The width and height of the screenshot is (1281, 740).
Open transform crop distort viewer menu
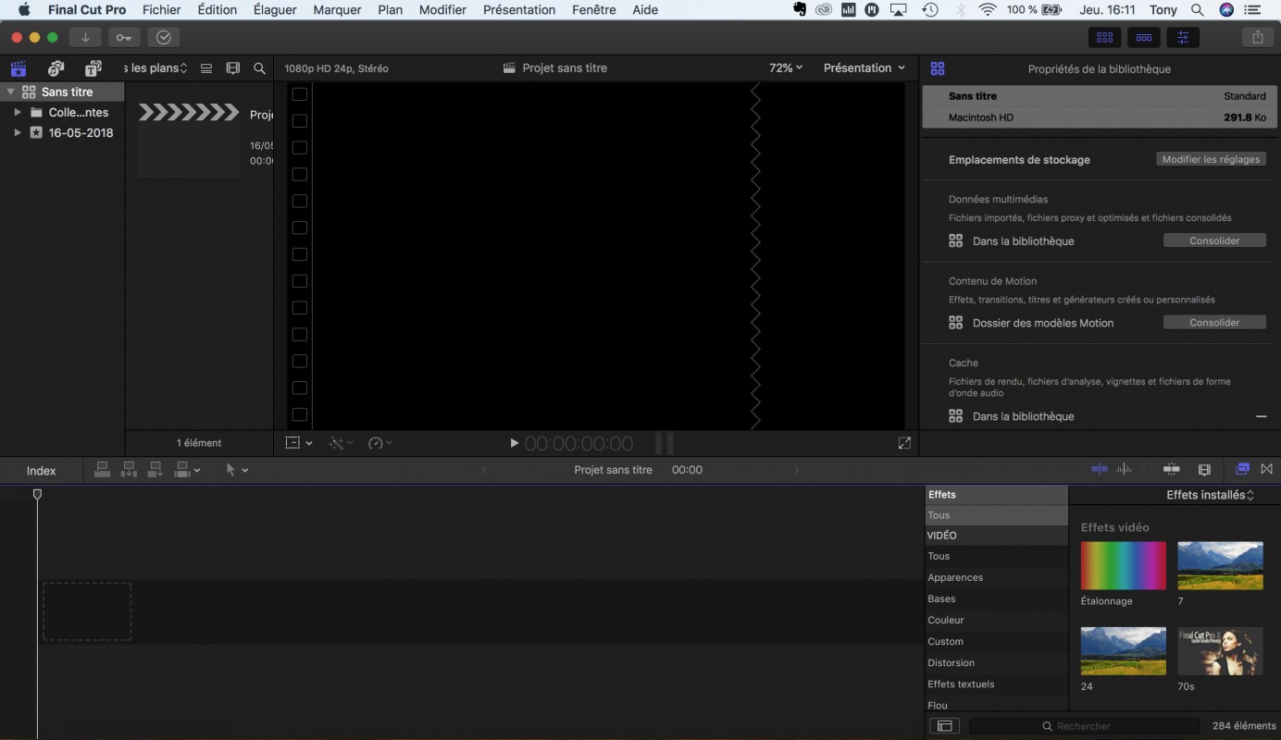coord(298,443)
